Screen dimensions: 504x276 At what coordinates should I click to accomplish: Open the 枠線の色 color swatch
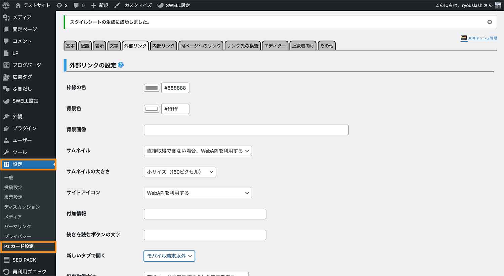pyautogui.click(x=151, y=88)
